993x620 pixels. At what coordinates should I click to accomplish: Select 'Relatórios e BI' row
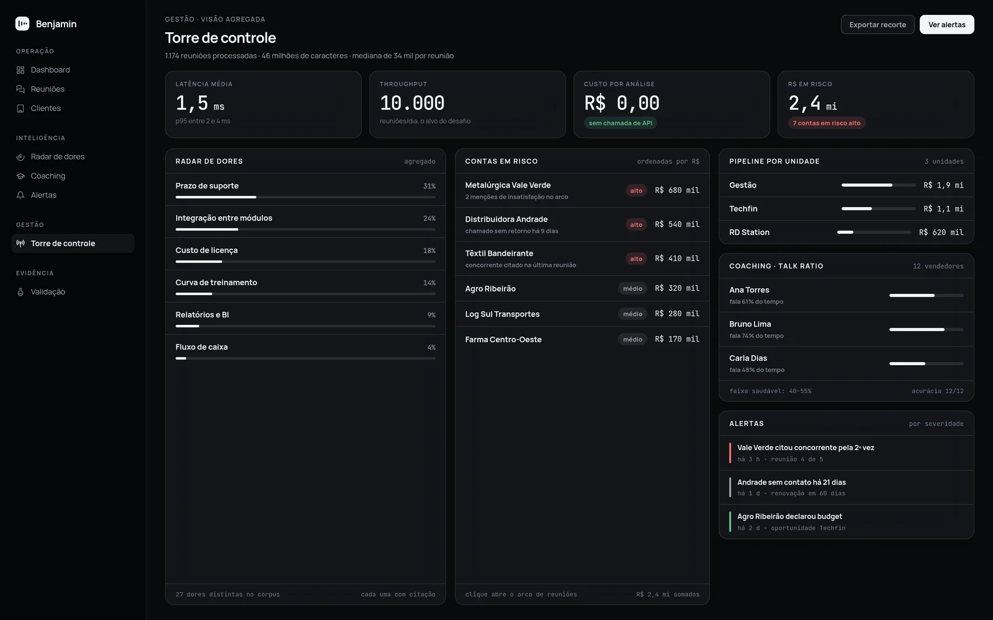pyautogui.click(x=305, y=319)
